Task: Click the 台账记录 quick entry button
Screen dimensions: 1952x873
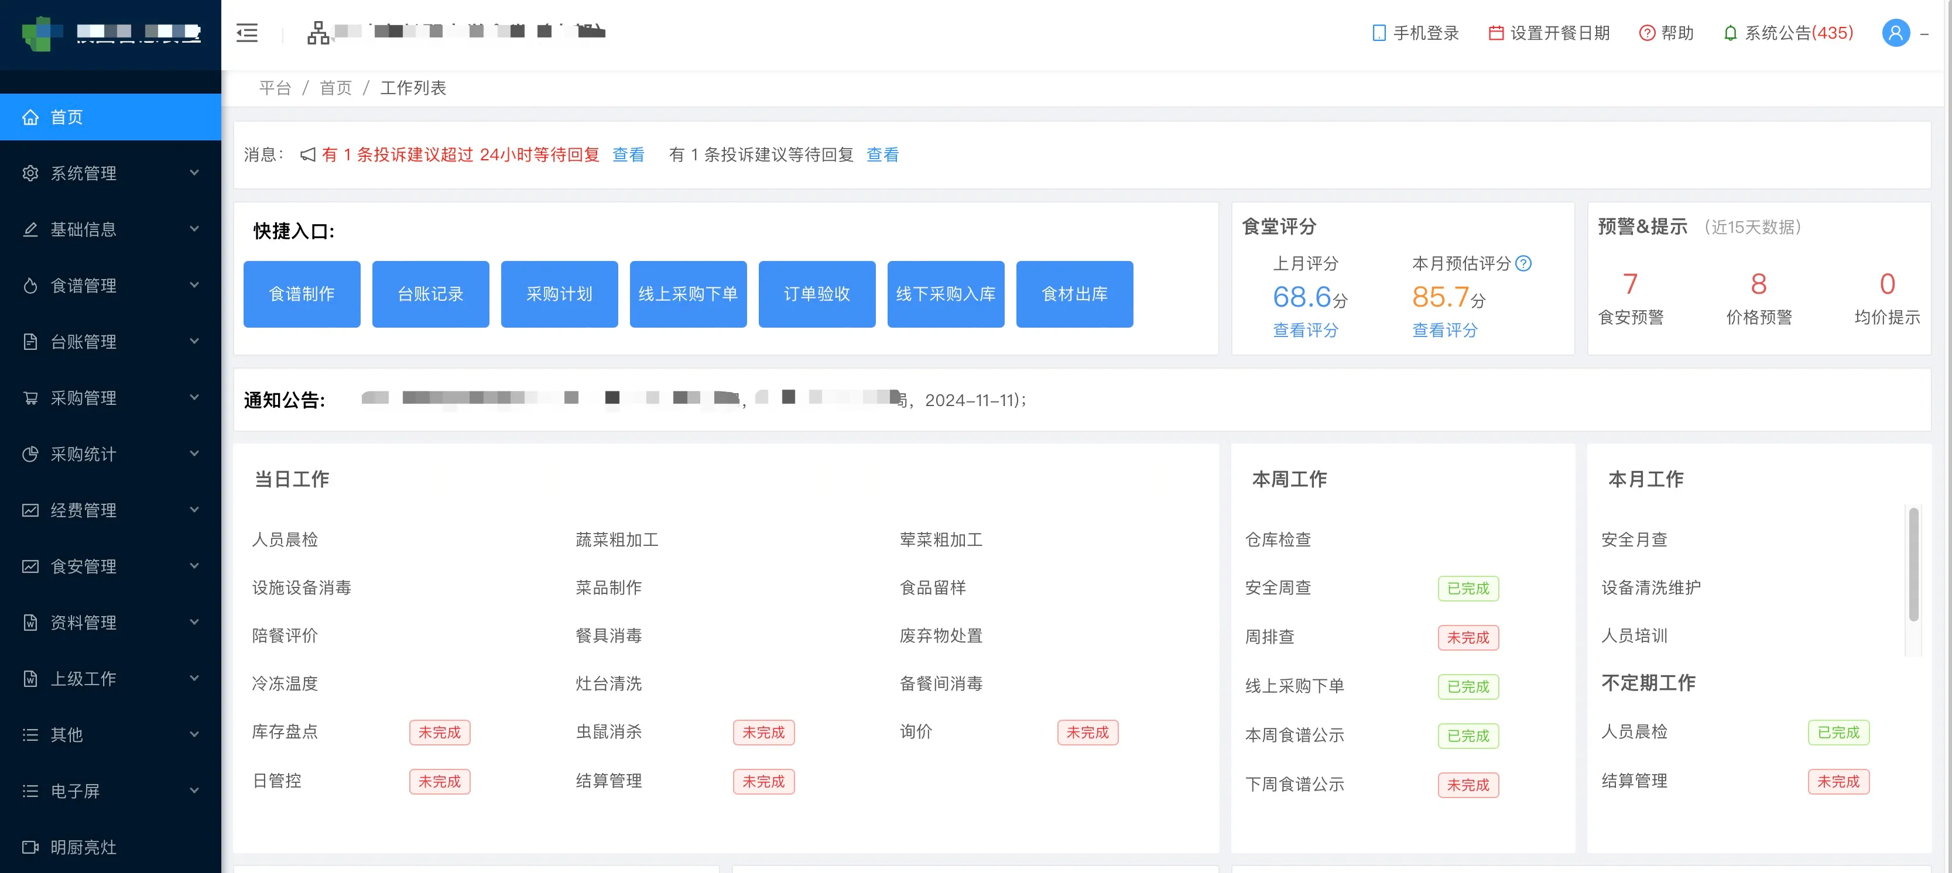Action: click(x=430, y=294)
